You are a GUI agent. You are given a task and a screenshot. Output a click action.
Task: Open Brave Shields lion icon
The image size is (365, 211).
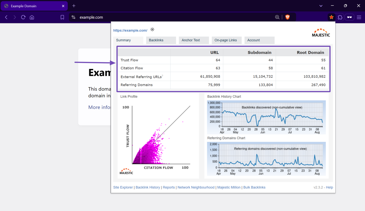(288, 17)
